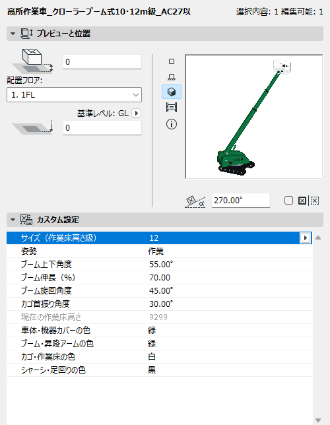Open the 配置フロア 1. 1FL dropdown

(x=74, y=95)
